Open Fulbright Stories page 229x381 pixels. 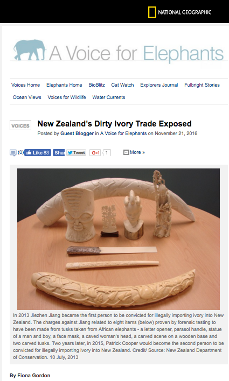click(202, 85)
